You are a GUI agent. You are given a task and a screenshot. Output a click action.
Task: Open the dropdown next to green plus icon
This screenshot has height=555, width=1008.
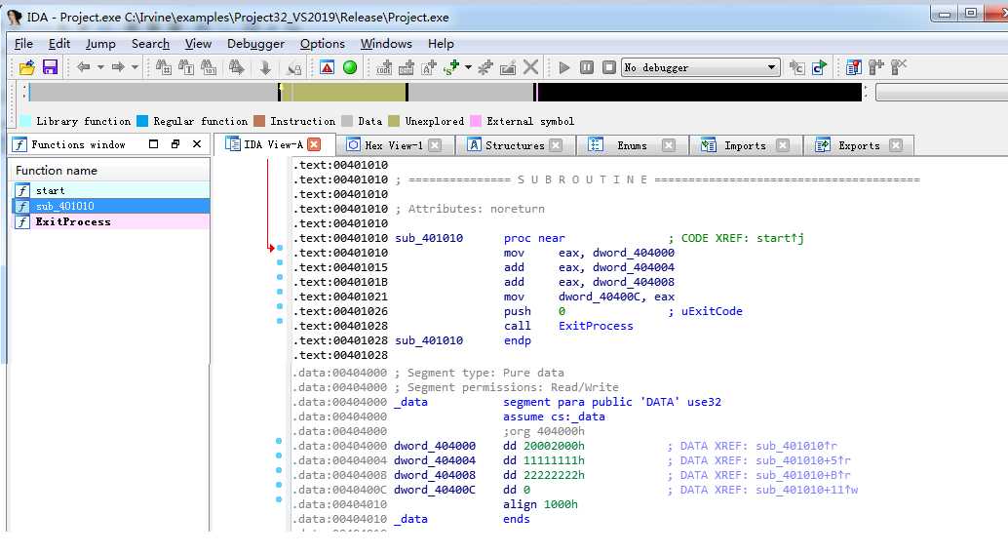[468, 67]
